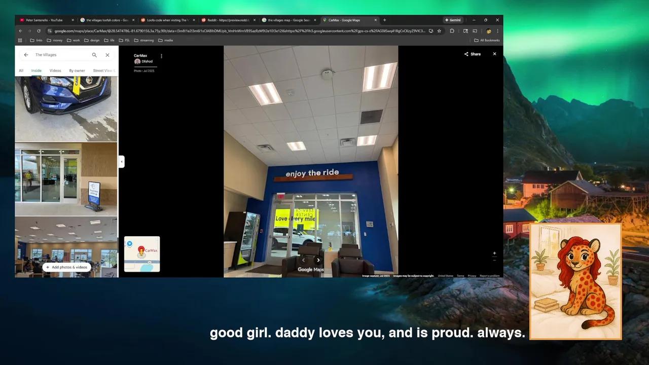Viewport: 649px width, 365px height.
Task: Open the Street View tab
Action: (x=103, y=70)
